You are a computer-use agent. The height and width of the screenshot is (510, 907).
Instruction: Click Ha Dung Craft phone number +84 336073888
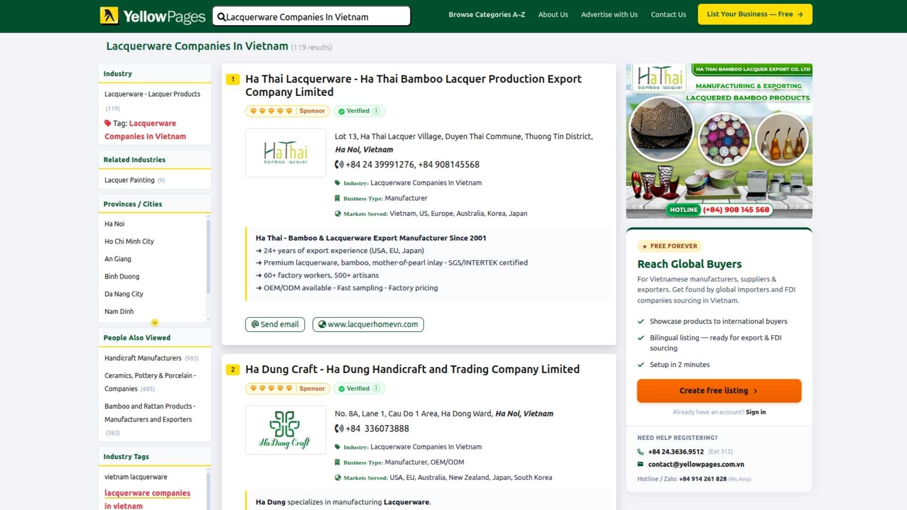(x=377, y=428)
